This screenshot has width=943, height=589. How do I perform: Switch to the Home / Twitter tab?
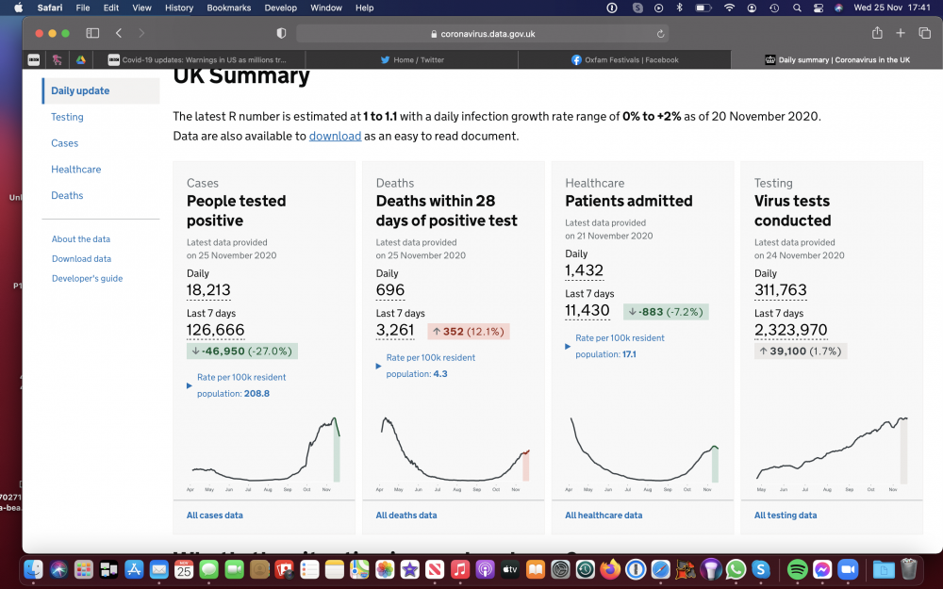(x=412, y=59)
